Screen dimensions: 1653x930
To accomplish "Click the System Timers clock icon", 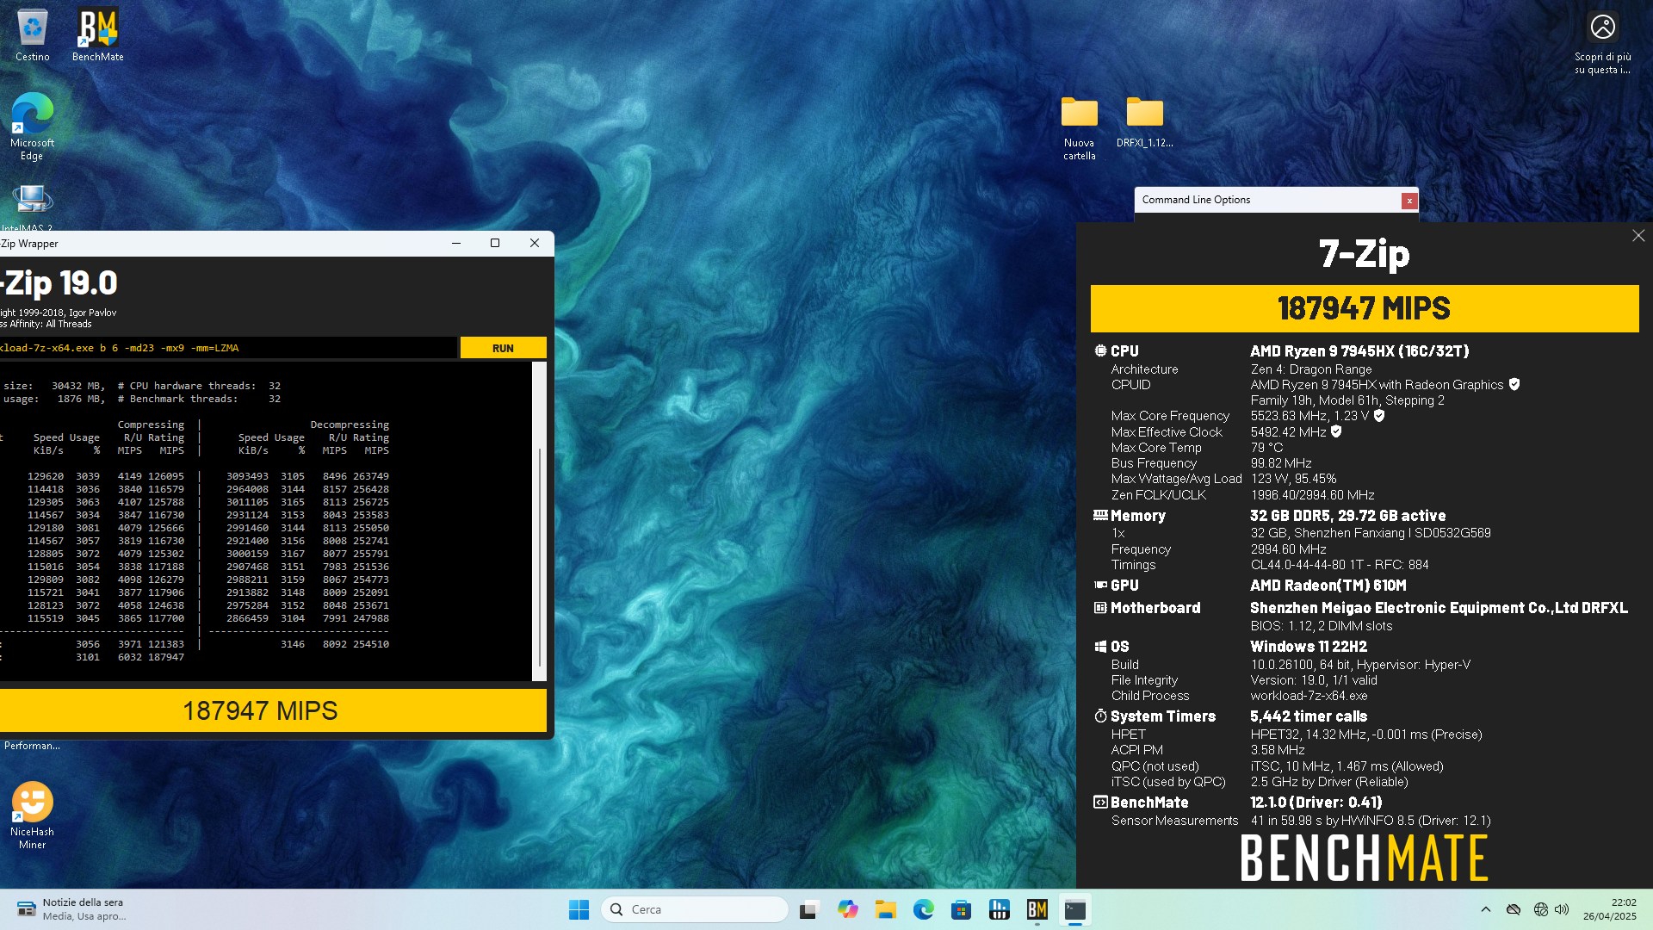I will pyautogui.click(x=1100, y=716).
